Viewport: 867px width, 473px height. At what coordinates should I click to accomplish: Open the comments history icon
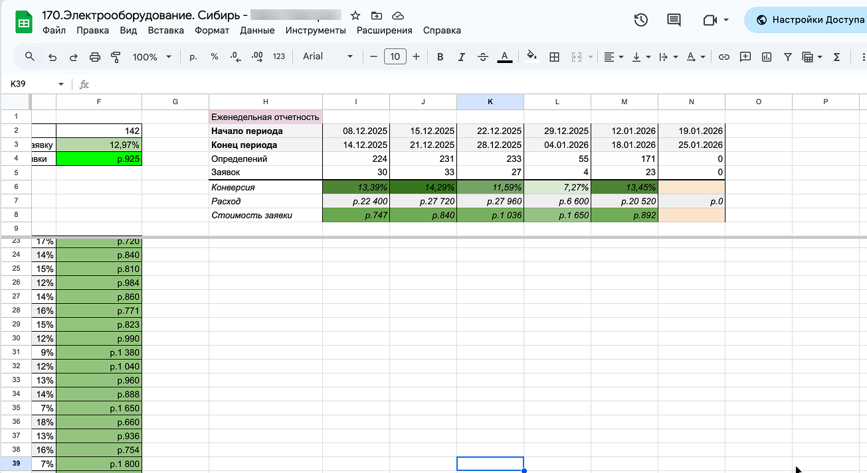[x=674, y=20]
